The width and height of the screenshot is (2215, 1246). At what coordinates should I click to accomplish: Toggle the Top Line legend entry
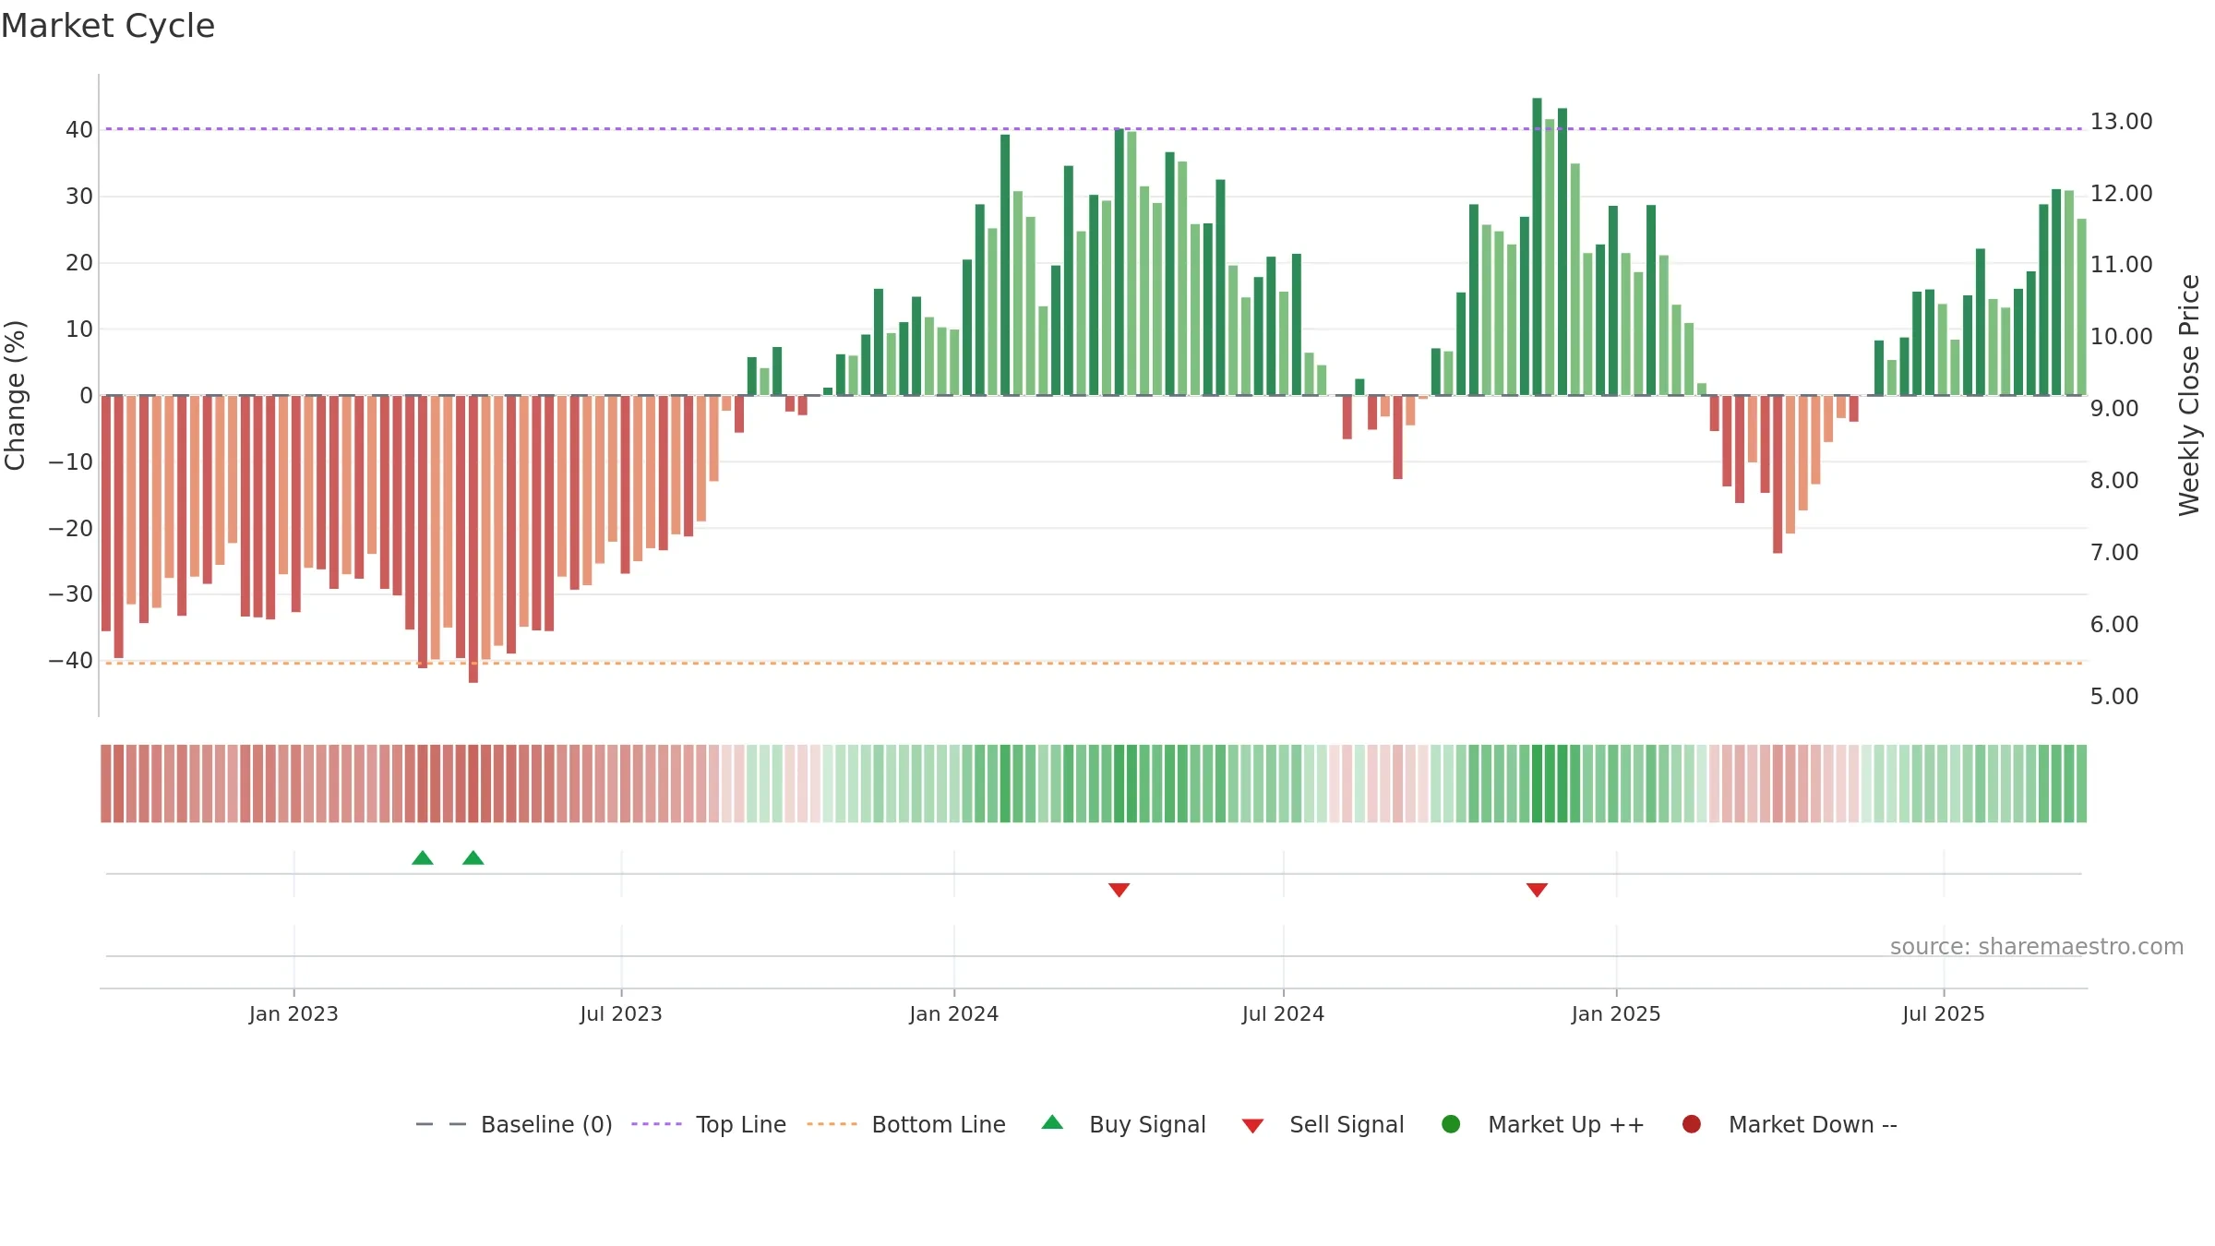[x=709, y=1124]
